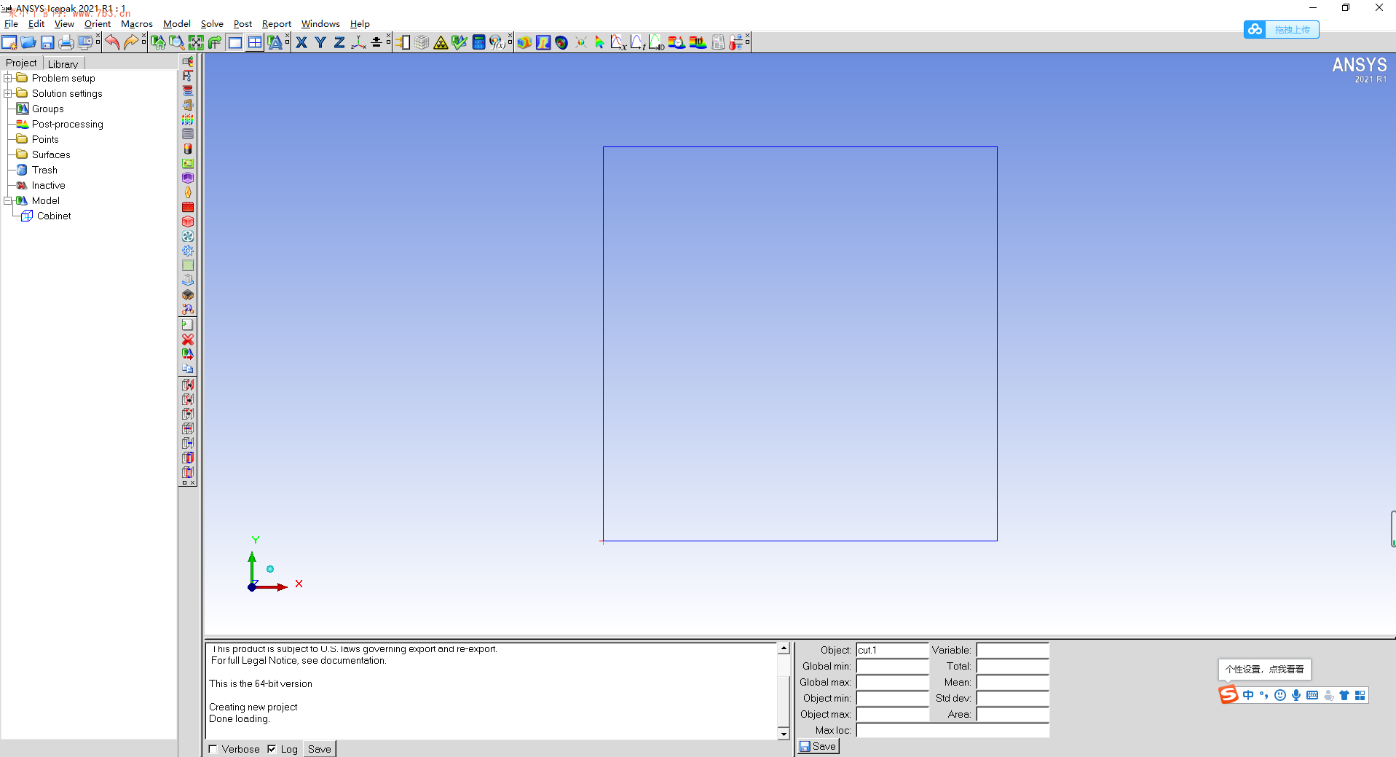The width and height of the screenshot is (1396, 757).
Task: Switch to the Project tab
Action: (x=21, y=63)
